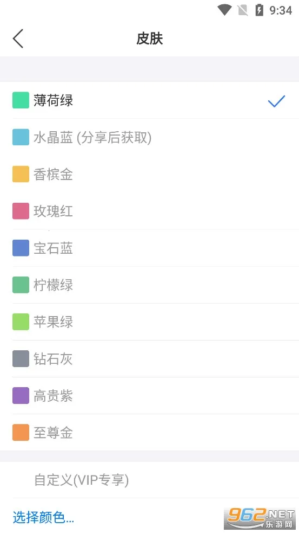This screenshot has height=533, width=299.
Task: Select the 钻石灰 skin
Action: coord(149,358)
